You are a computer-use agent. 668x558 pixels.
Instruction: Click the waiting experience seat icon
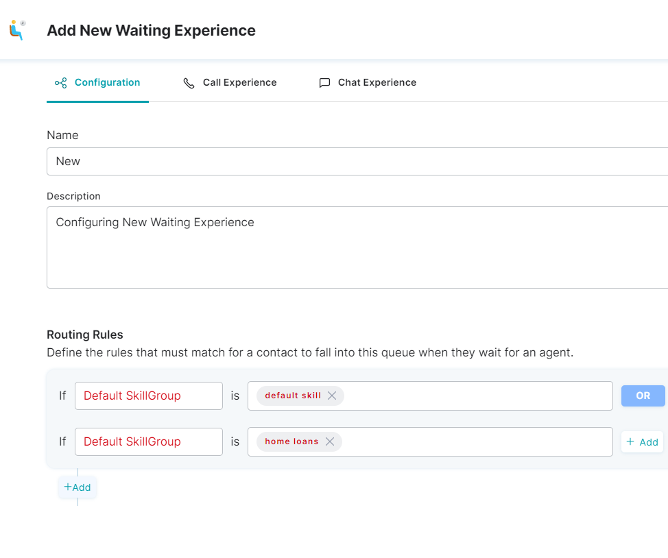17,29
